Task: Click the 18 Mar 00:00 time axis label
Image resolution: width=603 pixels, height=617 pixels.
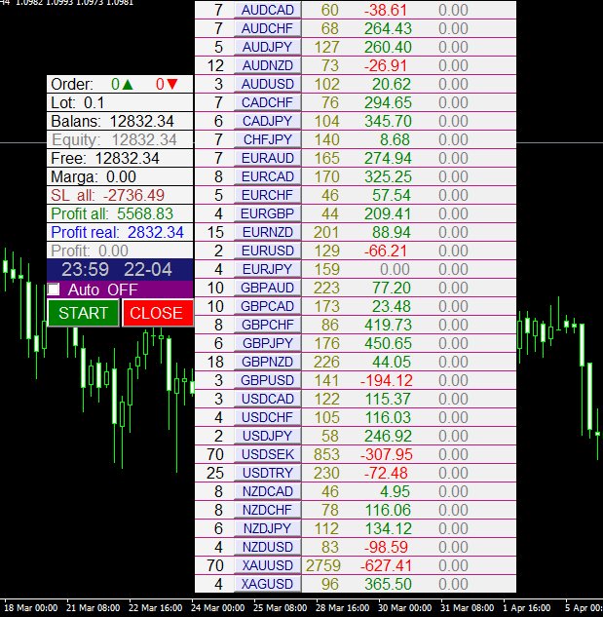Action: coord(30,608)
